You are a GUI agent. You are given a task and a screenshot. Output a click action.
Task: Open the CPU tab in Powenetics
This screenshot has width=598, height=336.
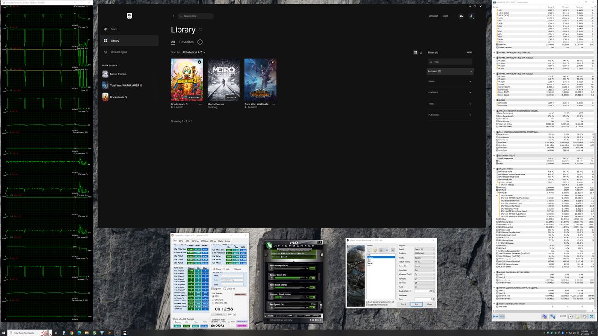pyautogui.click(x=181, y=241)
